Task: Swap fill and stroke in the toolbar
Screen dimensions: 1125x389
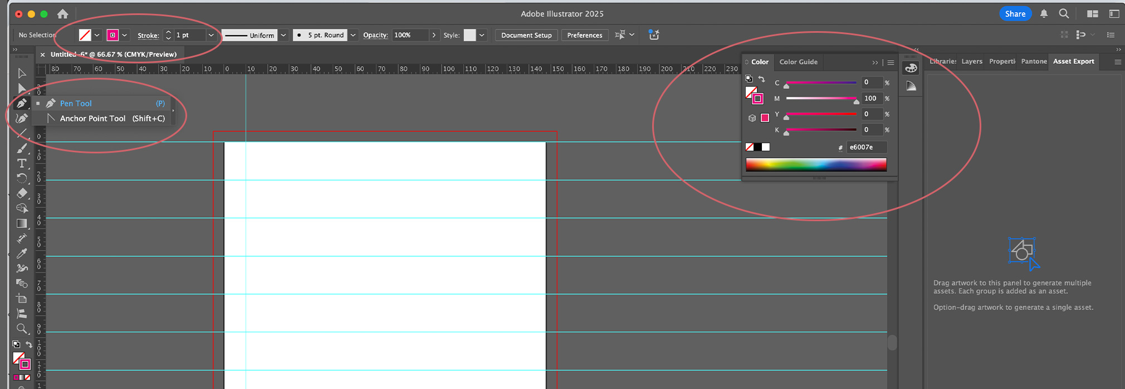Action: (29, 345)
